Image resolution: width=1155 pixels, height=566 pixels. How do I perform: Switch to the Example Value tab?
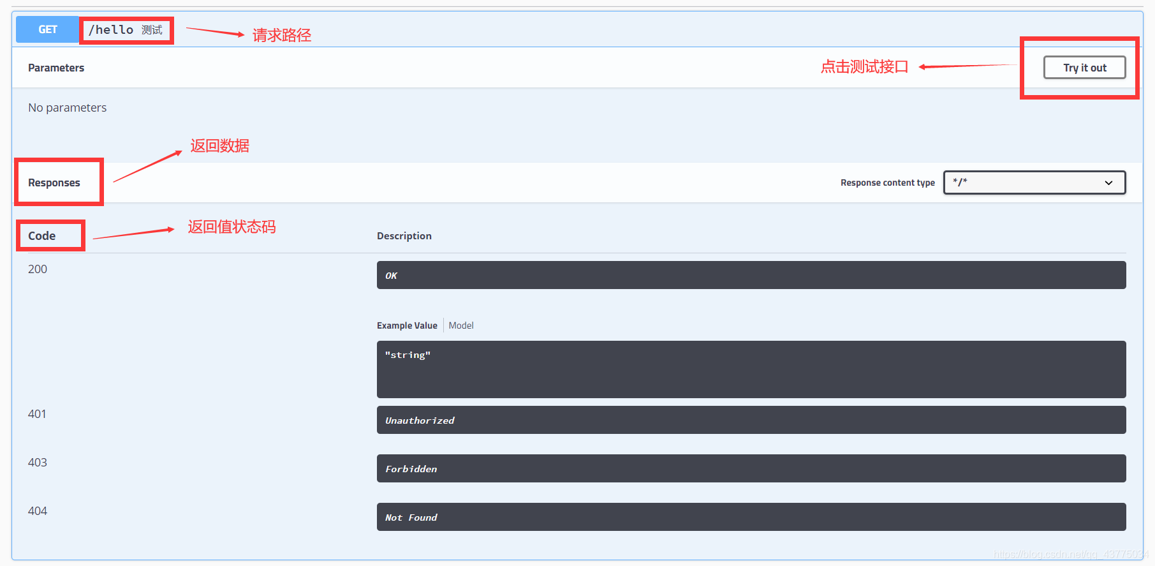click(407, 325)
